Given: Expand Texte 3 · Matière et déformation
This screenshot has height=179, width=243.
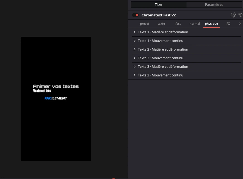Looking at the screenshot, I should point(186,67).
